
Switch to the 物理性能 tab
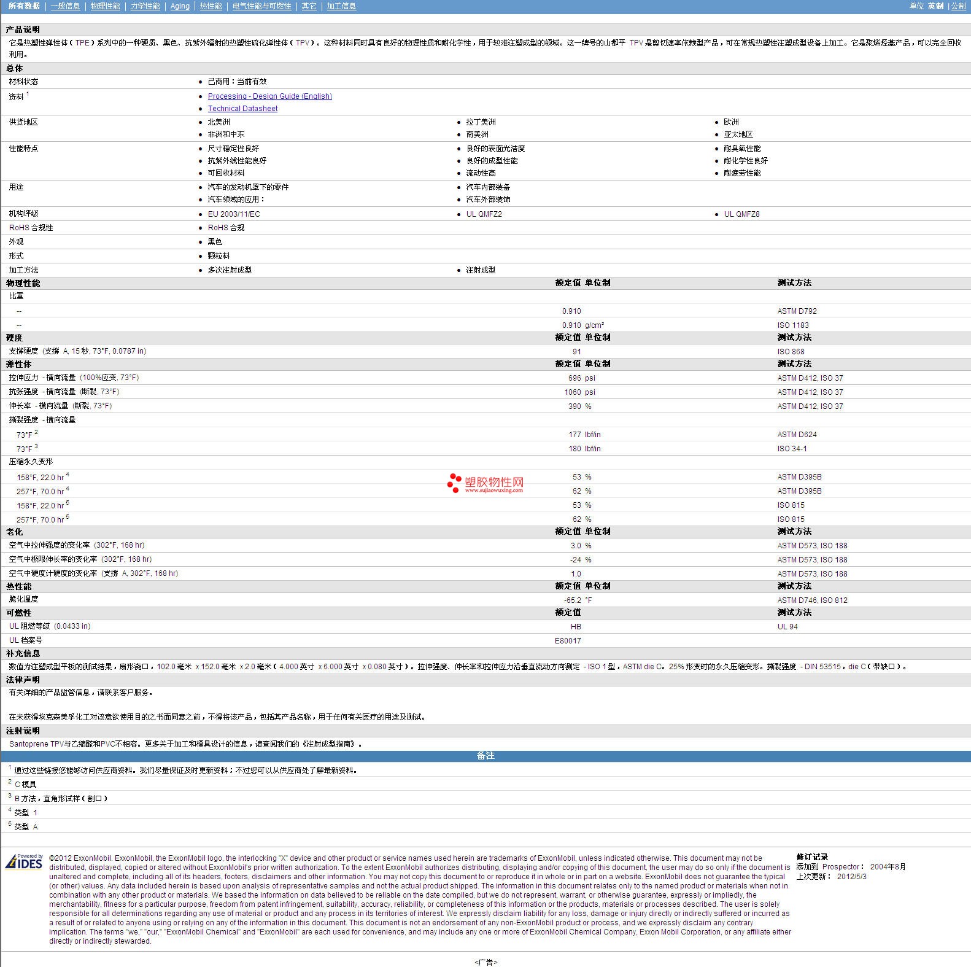coord(105,6)
